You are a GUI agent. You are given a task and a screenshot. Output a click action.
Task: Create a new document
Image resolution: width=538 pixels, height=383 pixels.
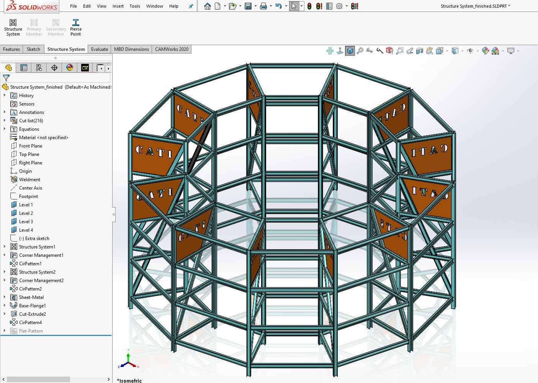(x=217, y=6)
